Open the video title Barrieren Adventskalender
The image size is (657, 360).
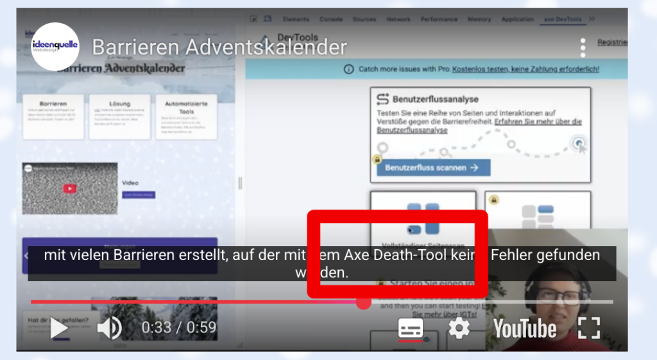click(x=219, y=47)
